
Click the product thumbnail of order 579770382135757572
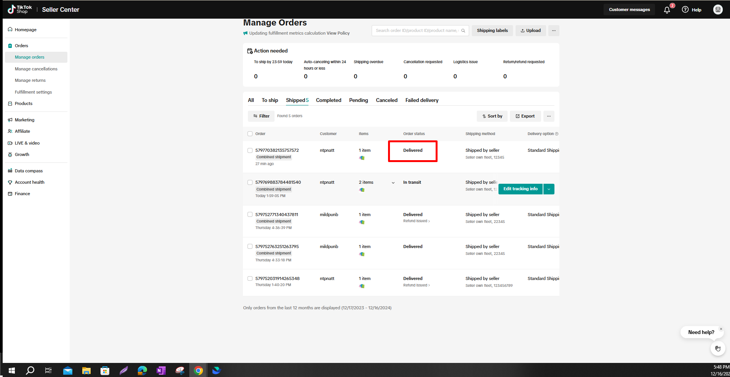[362, 158]
